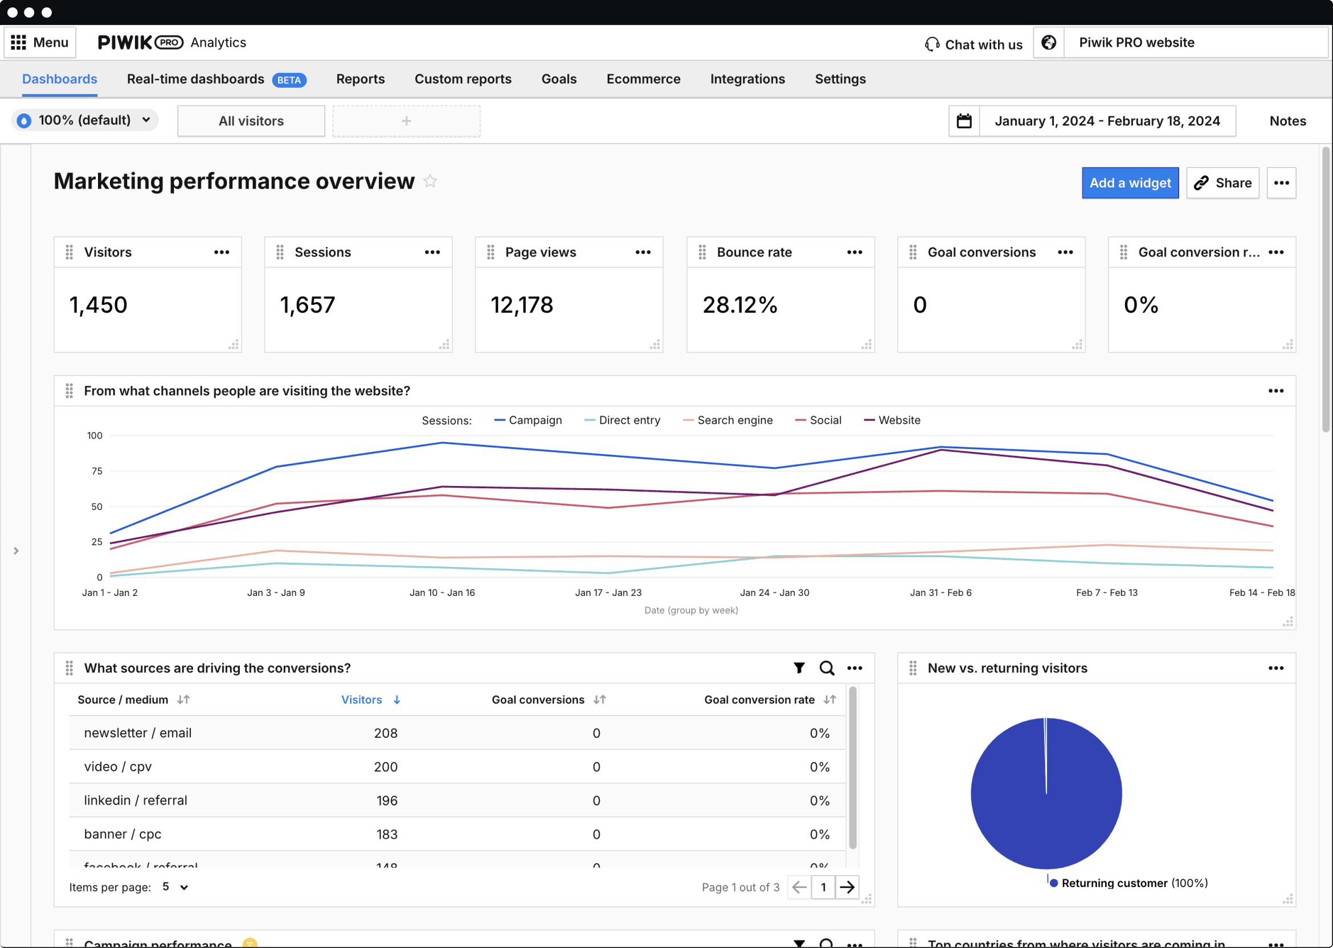Click the sources table scrollbar
Screen dimensions: 1333x948
(x=852, y=767)
